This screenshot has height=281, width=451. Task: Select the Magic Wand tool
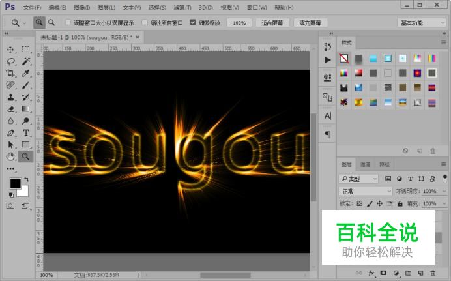coord(26,61)
